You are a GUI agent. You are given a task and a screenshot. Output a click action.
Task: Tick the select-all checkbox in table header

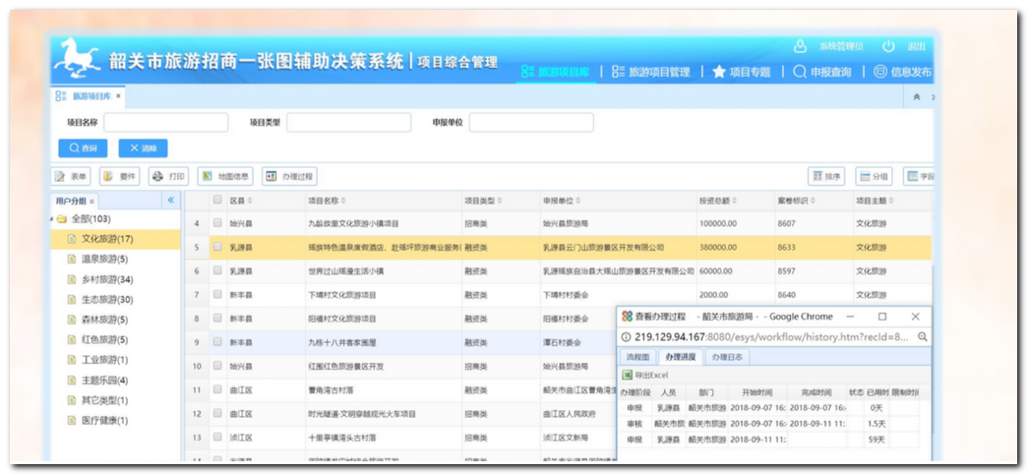coord(217,201)
